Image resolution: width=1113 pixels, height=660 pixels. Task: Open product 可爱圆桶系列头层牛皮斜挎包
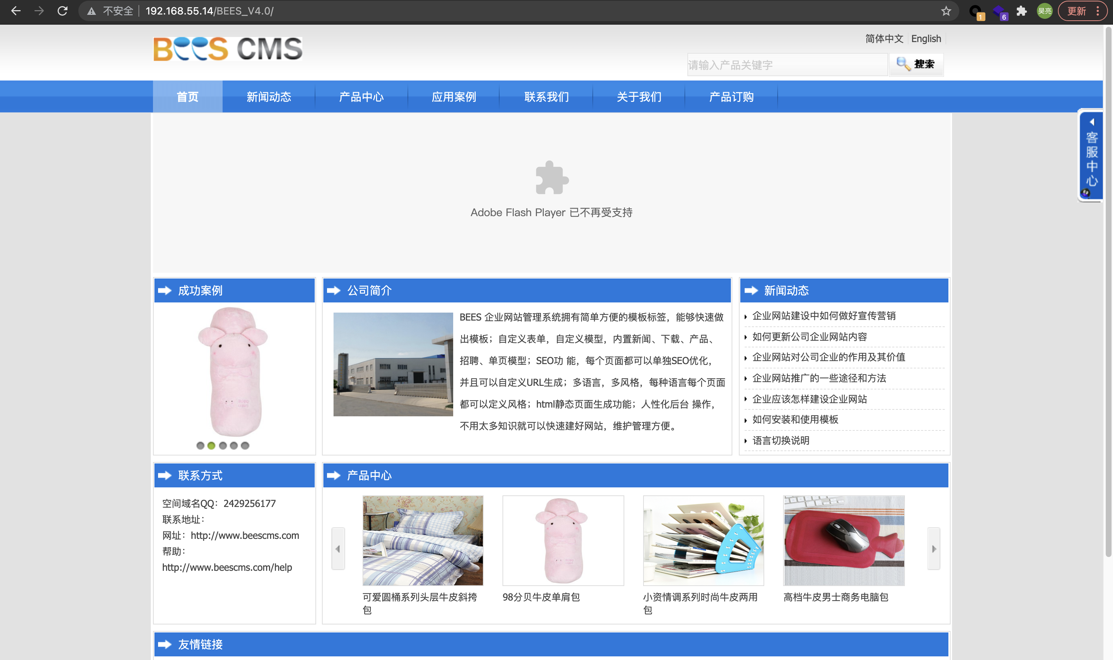click(x=419, y=603)
